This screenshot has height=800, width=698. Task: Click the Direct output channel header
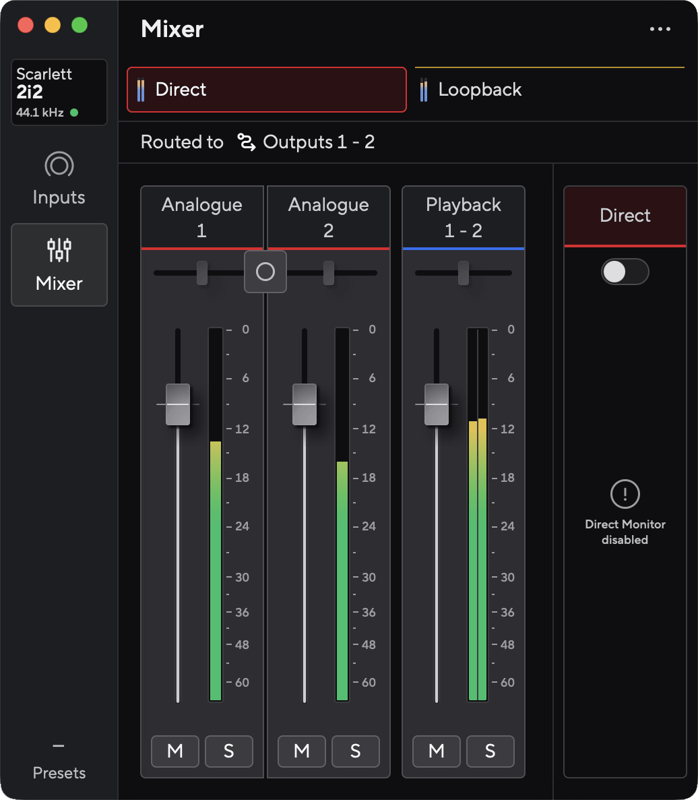[625, 215]
